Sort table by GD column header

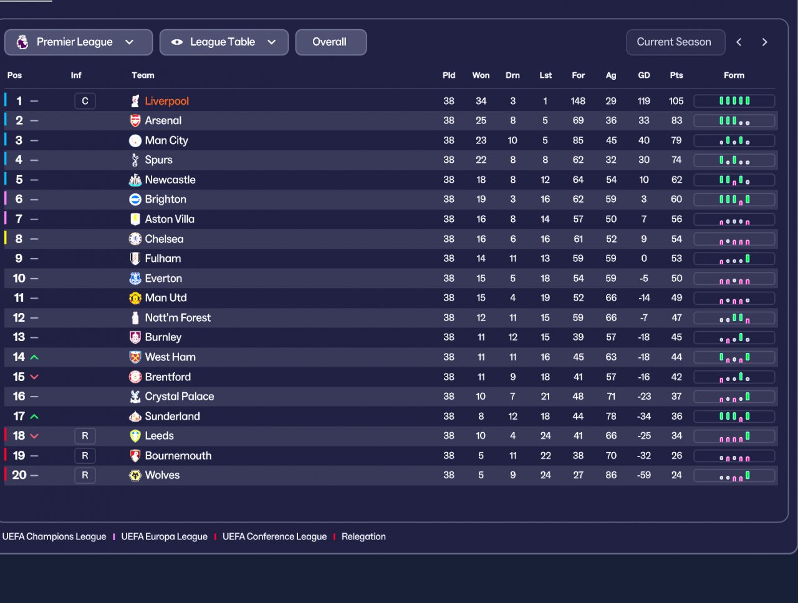pos(644,75)
